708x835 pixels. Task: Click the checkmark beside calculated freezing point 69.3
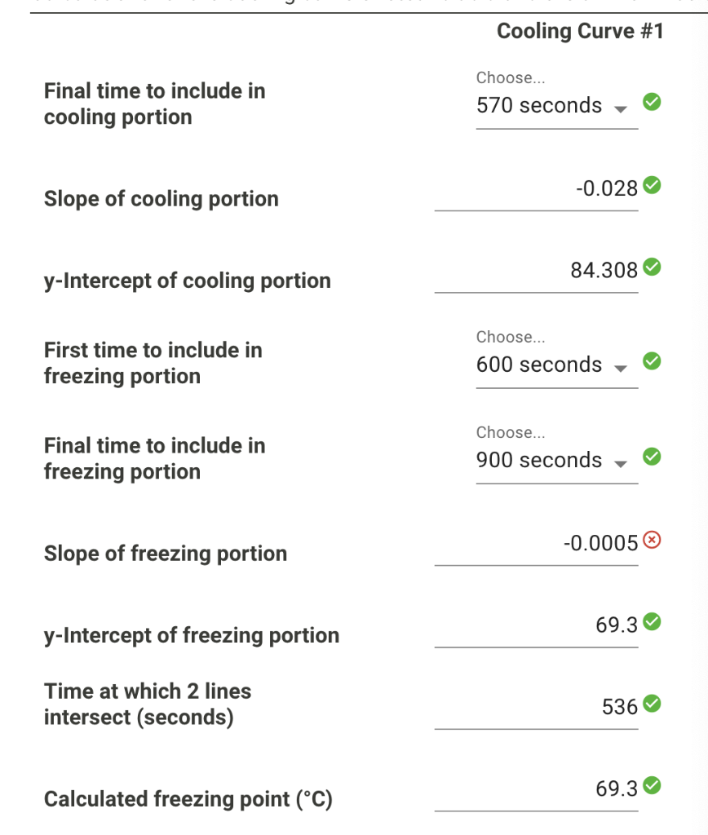coord(652,784)
